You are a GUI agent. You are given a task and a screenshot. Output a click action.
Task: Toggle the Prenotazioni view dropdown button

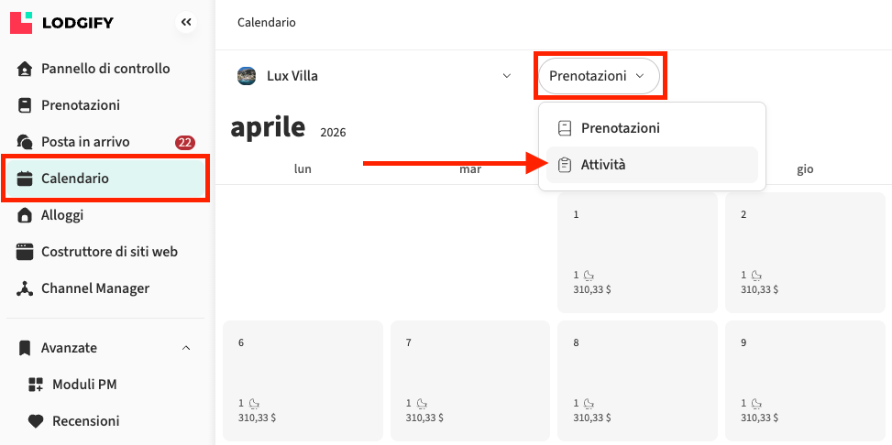(x=599, y=76)
